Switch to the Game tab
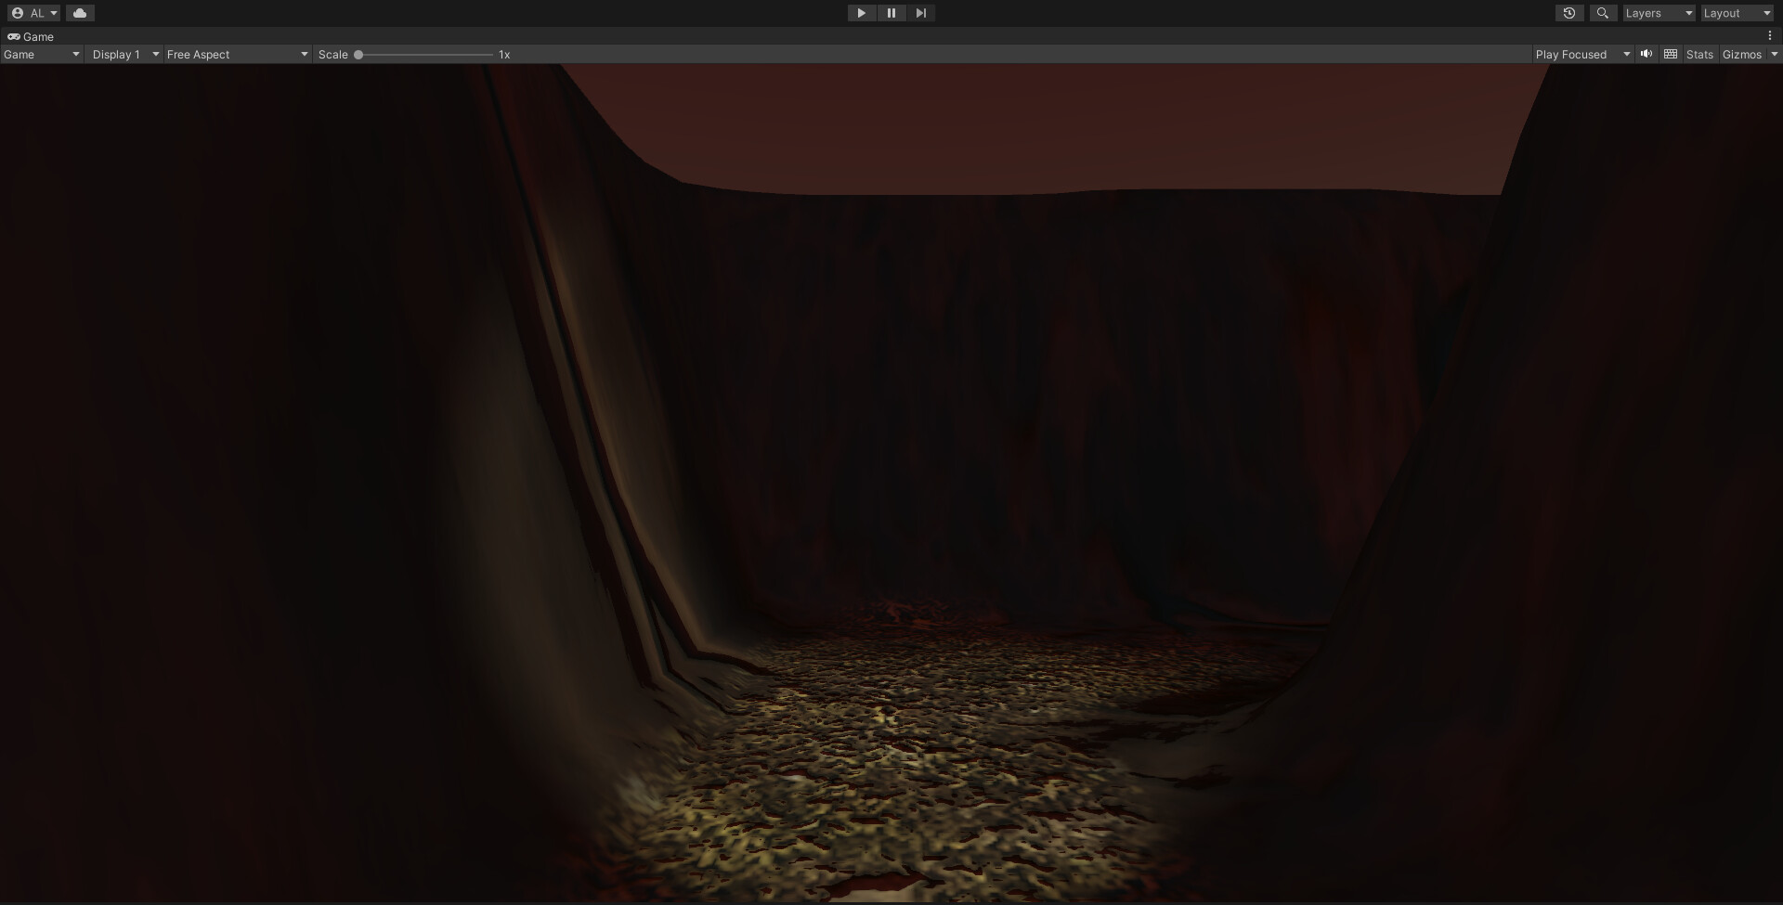This screenshot has height=905, width=1783. (37, 36)
